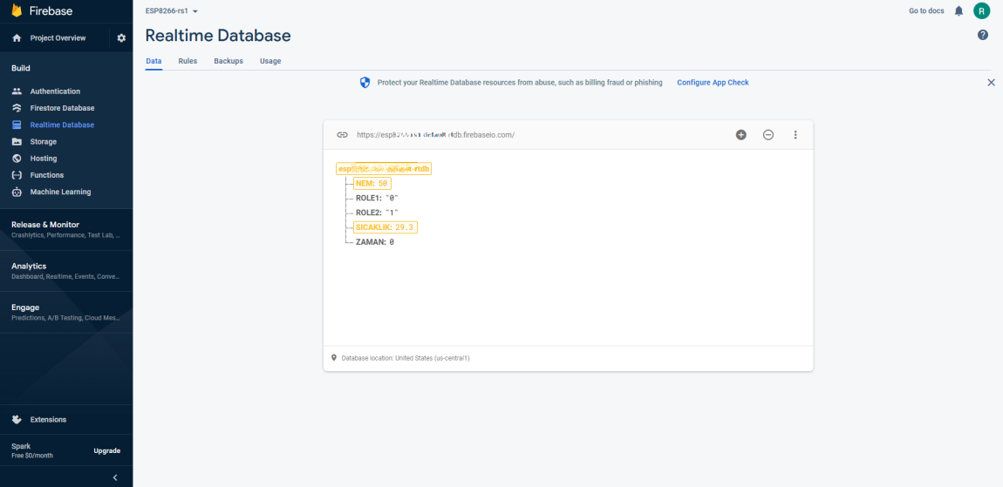Image resolution: width=1003 pixels, height=487 pixels.
Task: Open Extensions in the sidebar
Action: pos(48,419)
